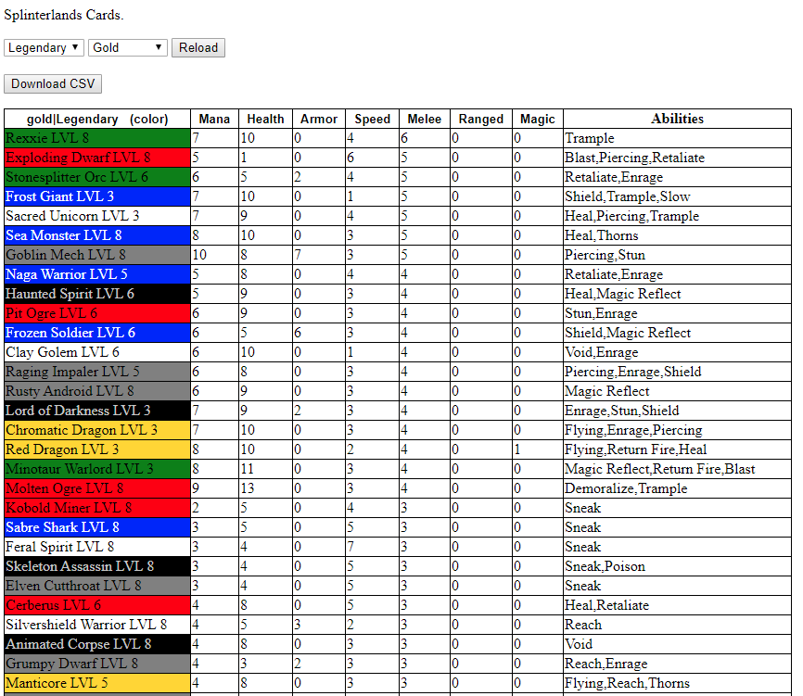Click the Shield,Trample,Slow abilities cell
The height and width of the screenshot is (696, 803).
click(677, 196)
